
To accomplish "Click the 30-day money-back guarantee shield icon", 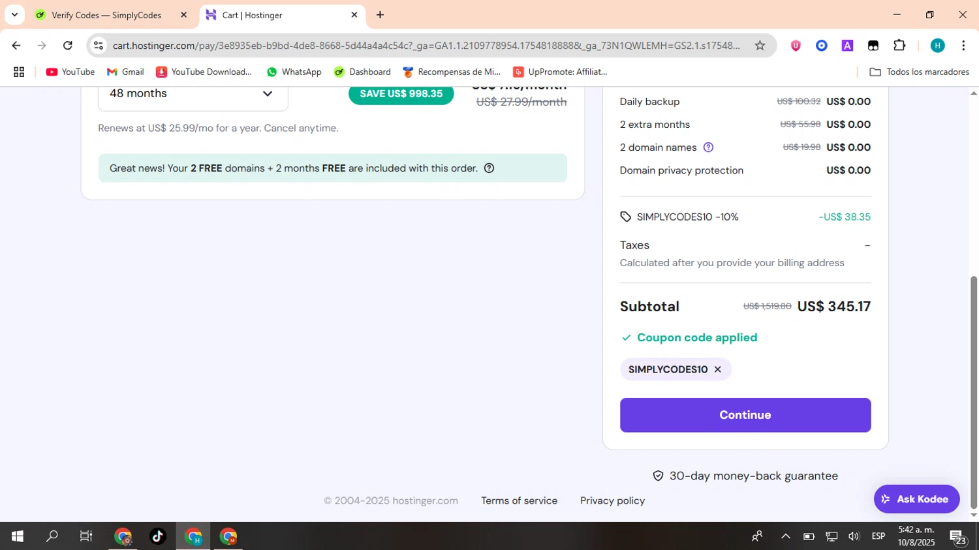I will pyautogui.click(x=658, y=476).
